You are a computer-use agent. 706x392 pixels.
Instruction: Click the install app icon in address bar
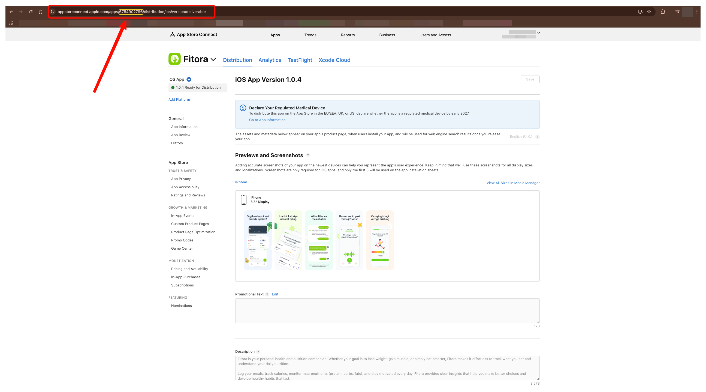[x=640, y=12]
